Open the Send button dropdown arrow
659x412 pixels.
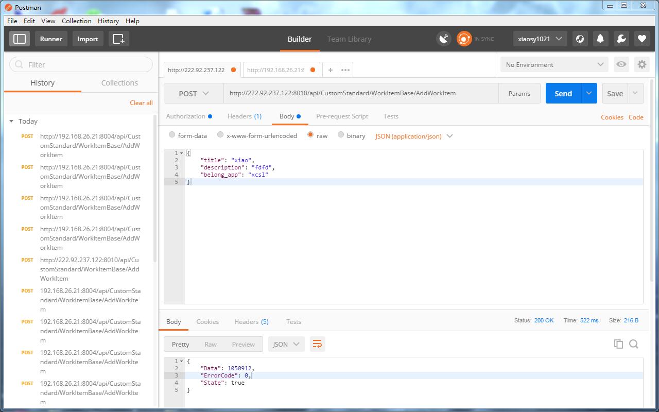point(589,93)
